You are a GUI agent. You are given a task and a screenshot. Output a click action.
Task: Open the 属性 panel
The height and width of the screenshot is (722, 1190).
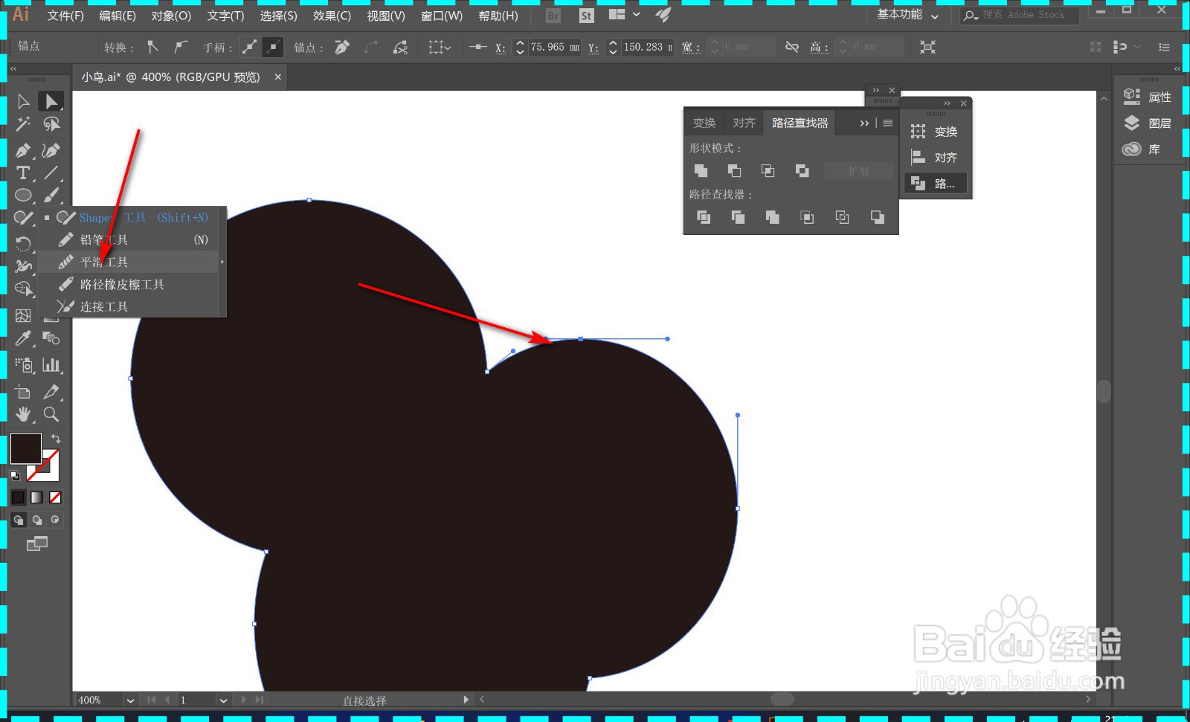(1148, 97)
